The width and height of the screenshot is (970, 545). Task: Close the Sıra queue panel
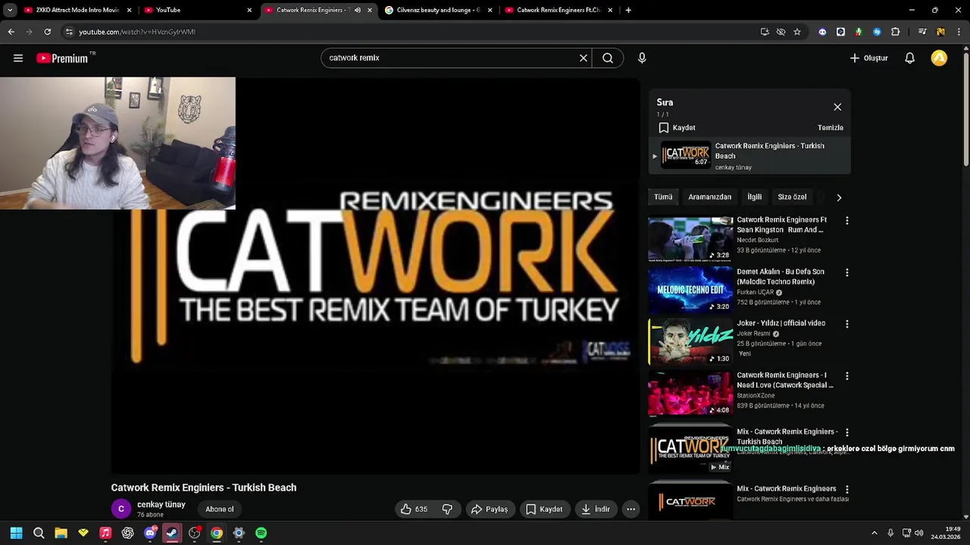(x=837, y=107)
